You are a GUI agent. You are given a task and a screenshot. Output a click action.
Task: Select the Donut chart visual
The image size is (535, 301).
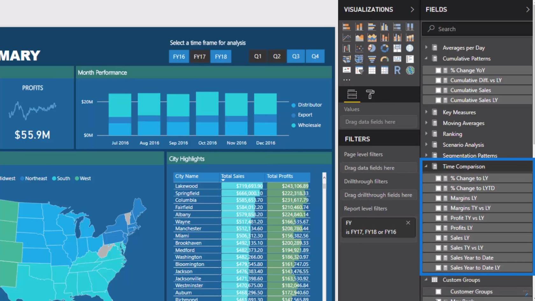tap(384, 48)
